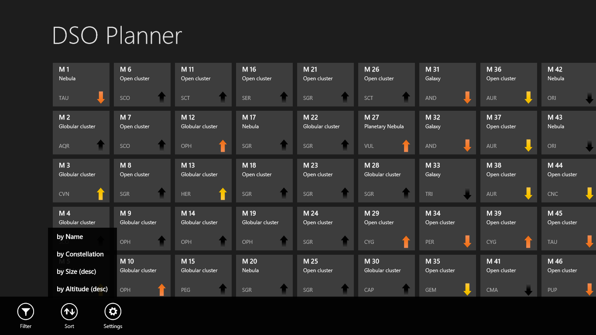Click the orange up arrow on M 27
The width and height of the screenshot is (596, 335).
point(406,145)
